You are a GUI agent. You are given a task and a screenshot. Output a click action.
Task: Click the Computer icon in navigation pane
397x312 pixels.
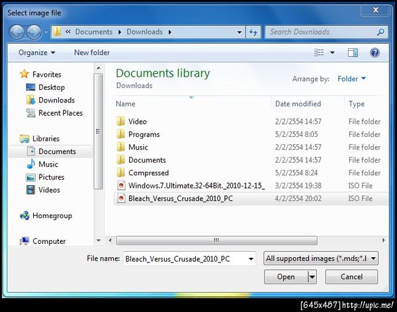click(x=24, y=241)
